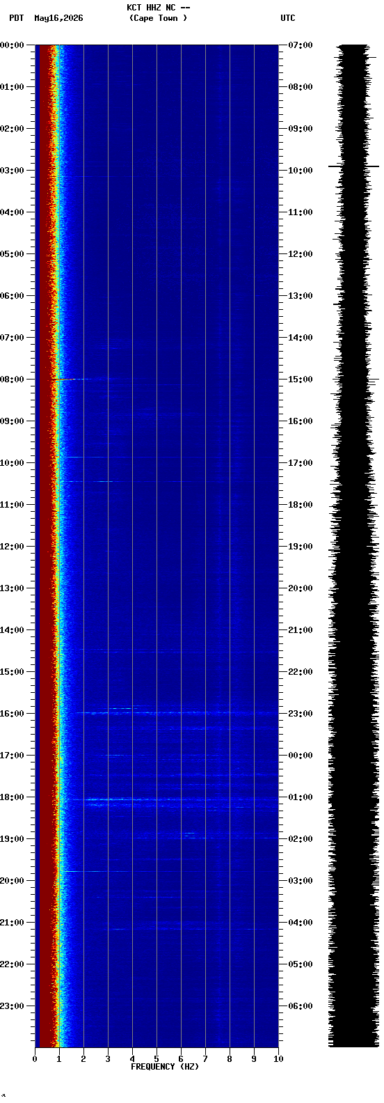
Task: Click the UTC time label 12:00
Action: click(301, 254)
